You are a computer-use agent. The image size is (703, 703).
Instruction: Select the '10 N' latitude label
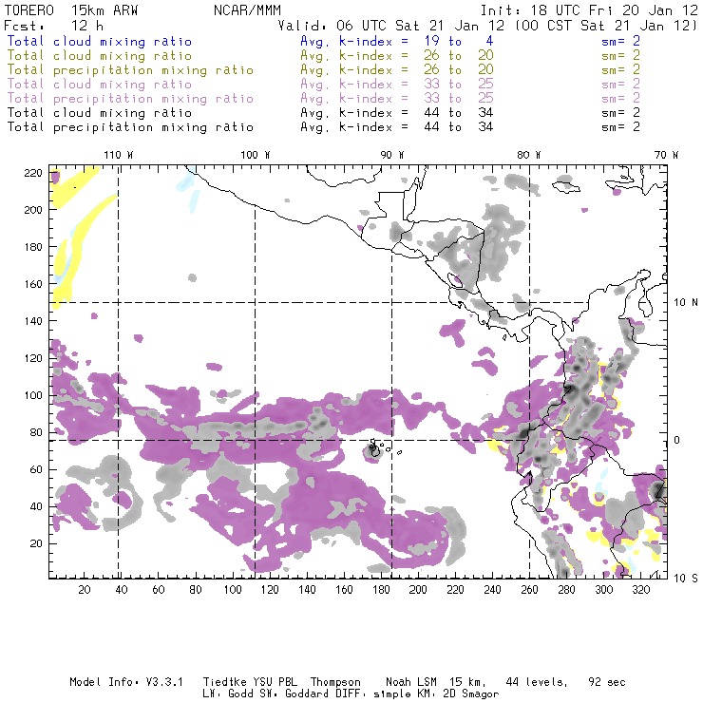[x=686, y=303]
